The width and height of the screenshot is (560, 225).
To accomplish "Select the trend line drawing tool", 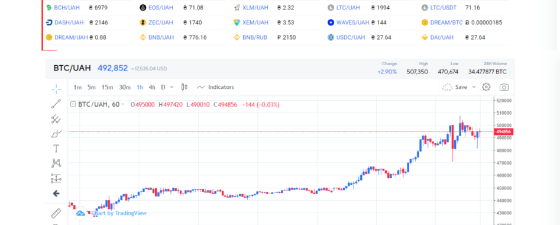I will (x=56, y=104).
